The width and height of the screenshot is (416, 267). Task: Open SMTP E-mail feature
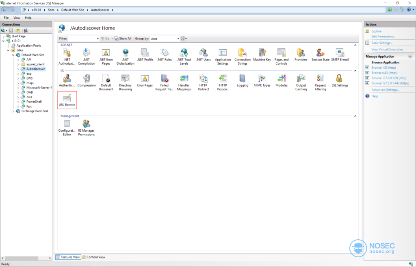(340, 55)
